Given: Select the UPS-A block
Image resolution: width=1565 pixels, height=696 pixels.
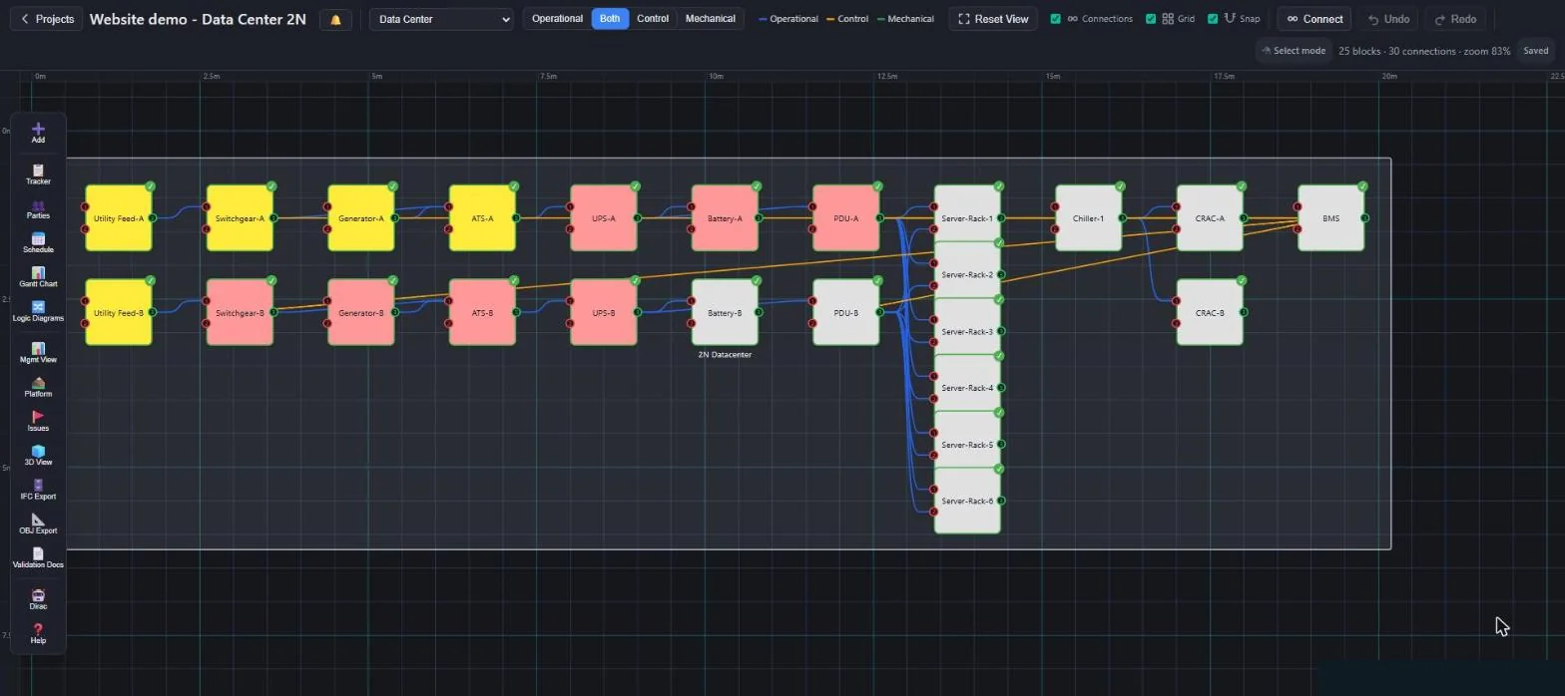Looking at the screenshot, I should tap(604, 218).
